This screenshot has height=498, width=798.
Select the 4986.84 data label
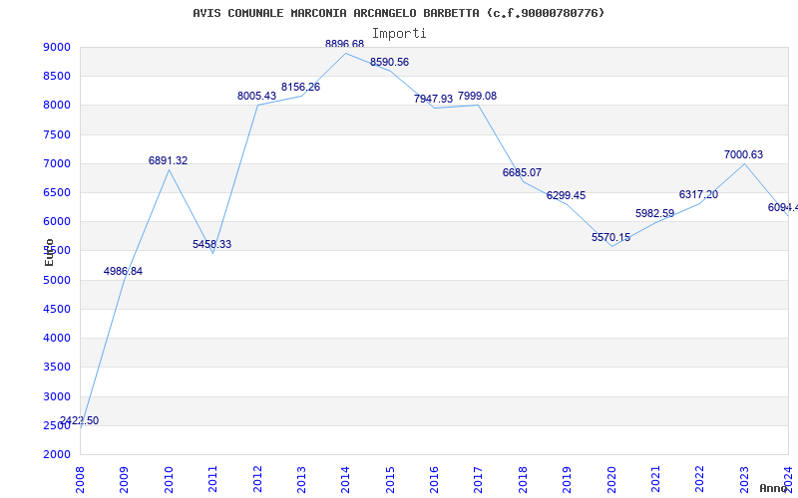tap(123, 271)
